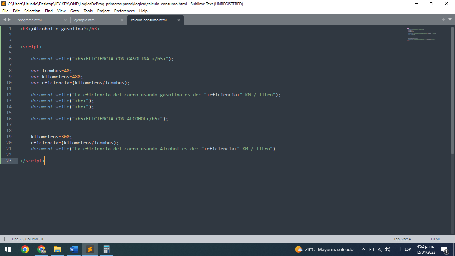Open the Preferences menu
This screenshot has height=256, width=455.
coord(124,11)
